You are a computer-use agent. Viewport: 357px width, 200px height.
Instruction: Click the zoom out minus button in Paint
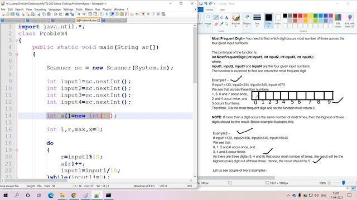[x=329, y=183]
